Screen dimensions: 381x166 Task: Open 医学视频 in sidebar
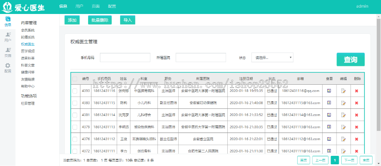point(28,51)
